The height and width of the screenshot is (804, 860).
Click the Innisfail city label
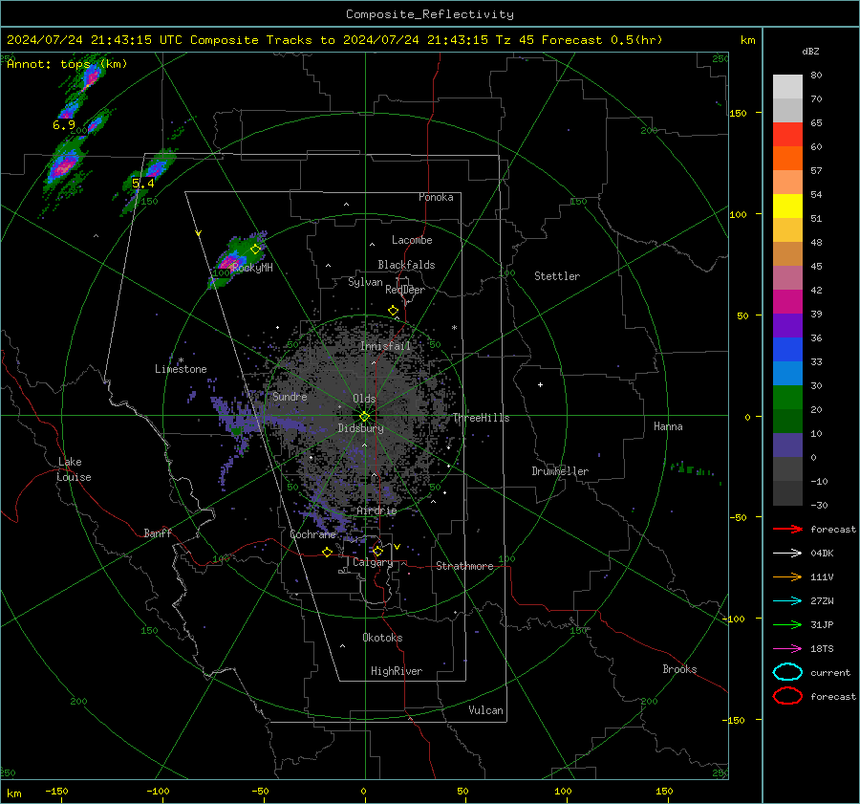[386, 346]
